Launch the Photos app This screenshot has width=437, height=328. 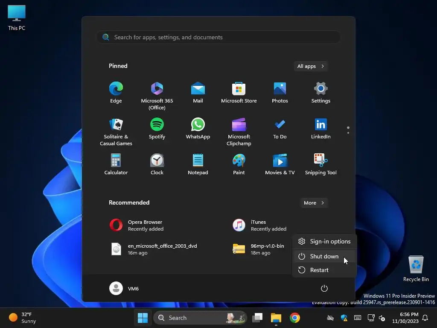click(x=280, y=93)
